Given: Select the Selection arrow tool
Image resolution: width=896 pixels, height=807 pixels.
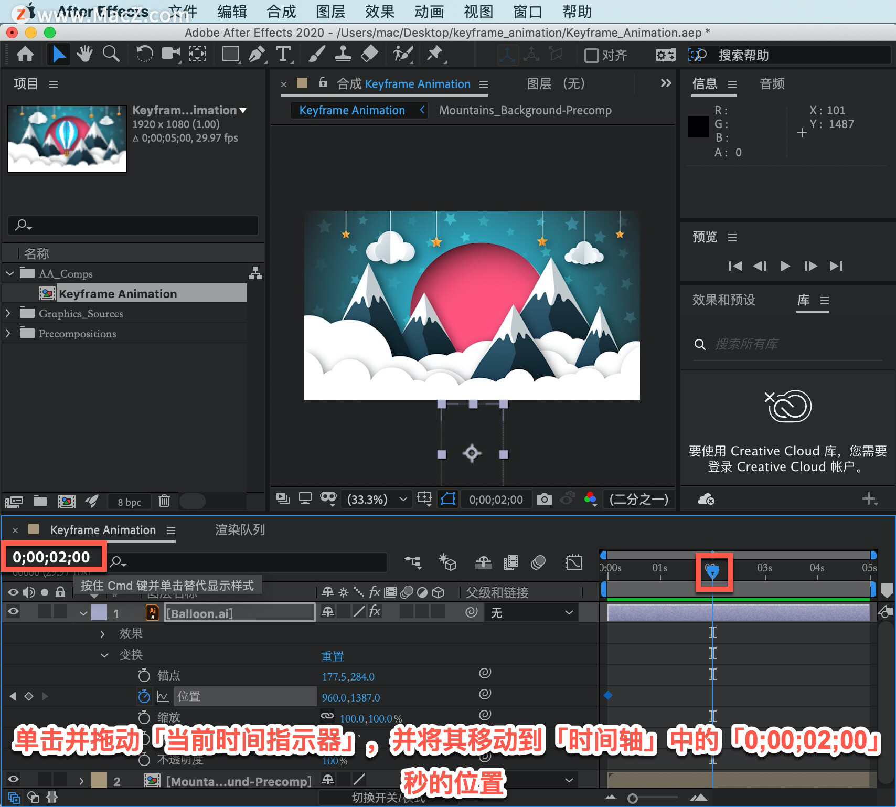Looking at the screenshot, I should tap(59, 54).
